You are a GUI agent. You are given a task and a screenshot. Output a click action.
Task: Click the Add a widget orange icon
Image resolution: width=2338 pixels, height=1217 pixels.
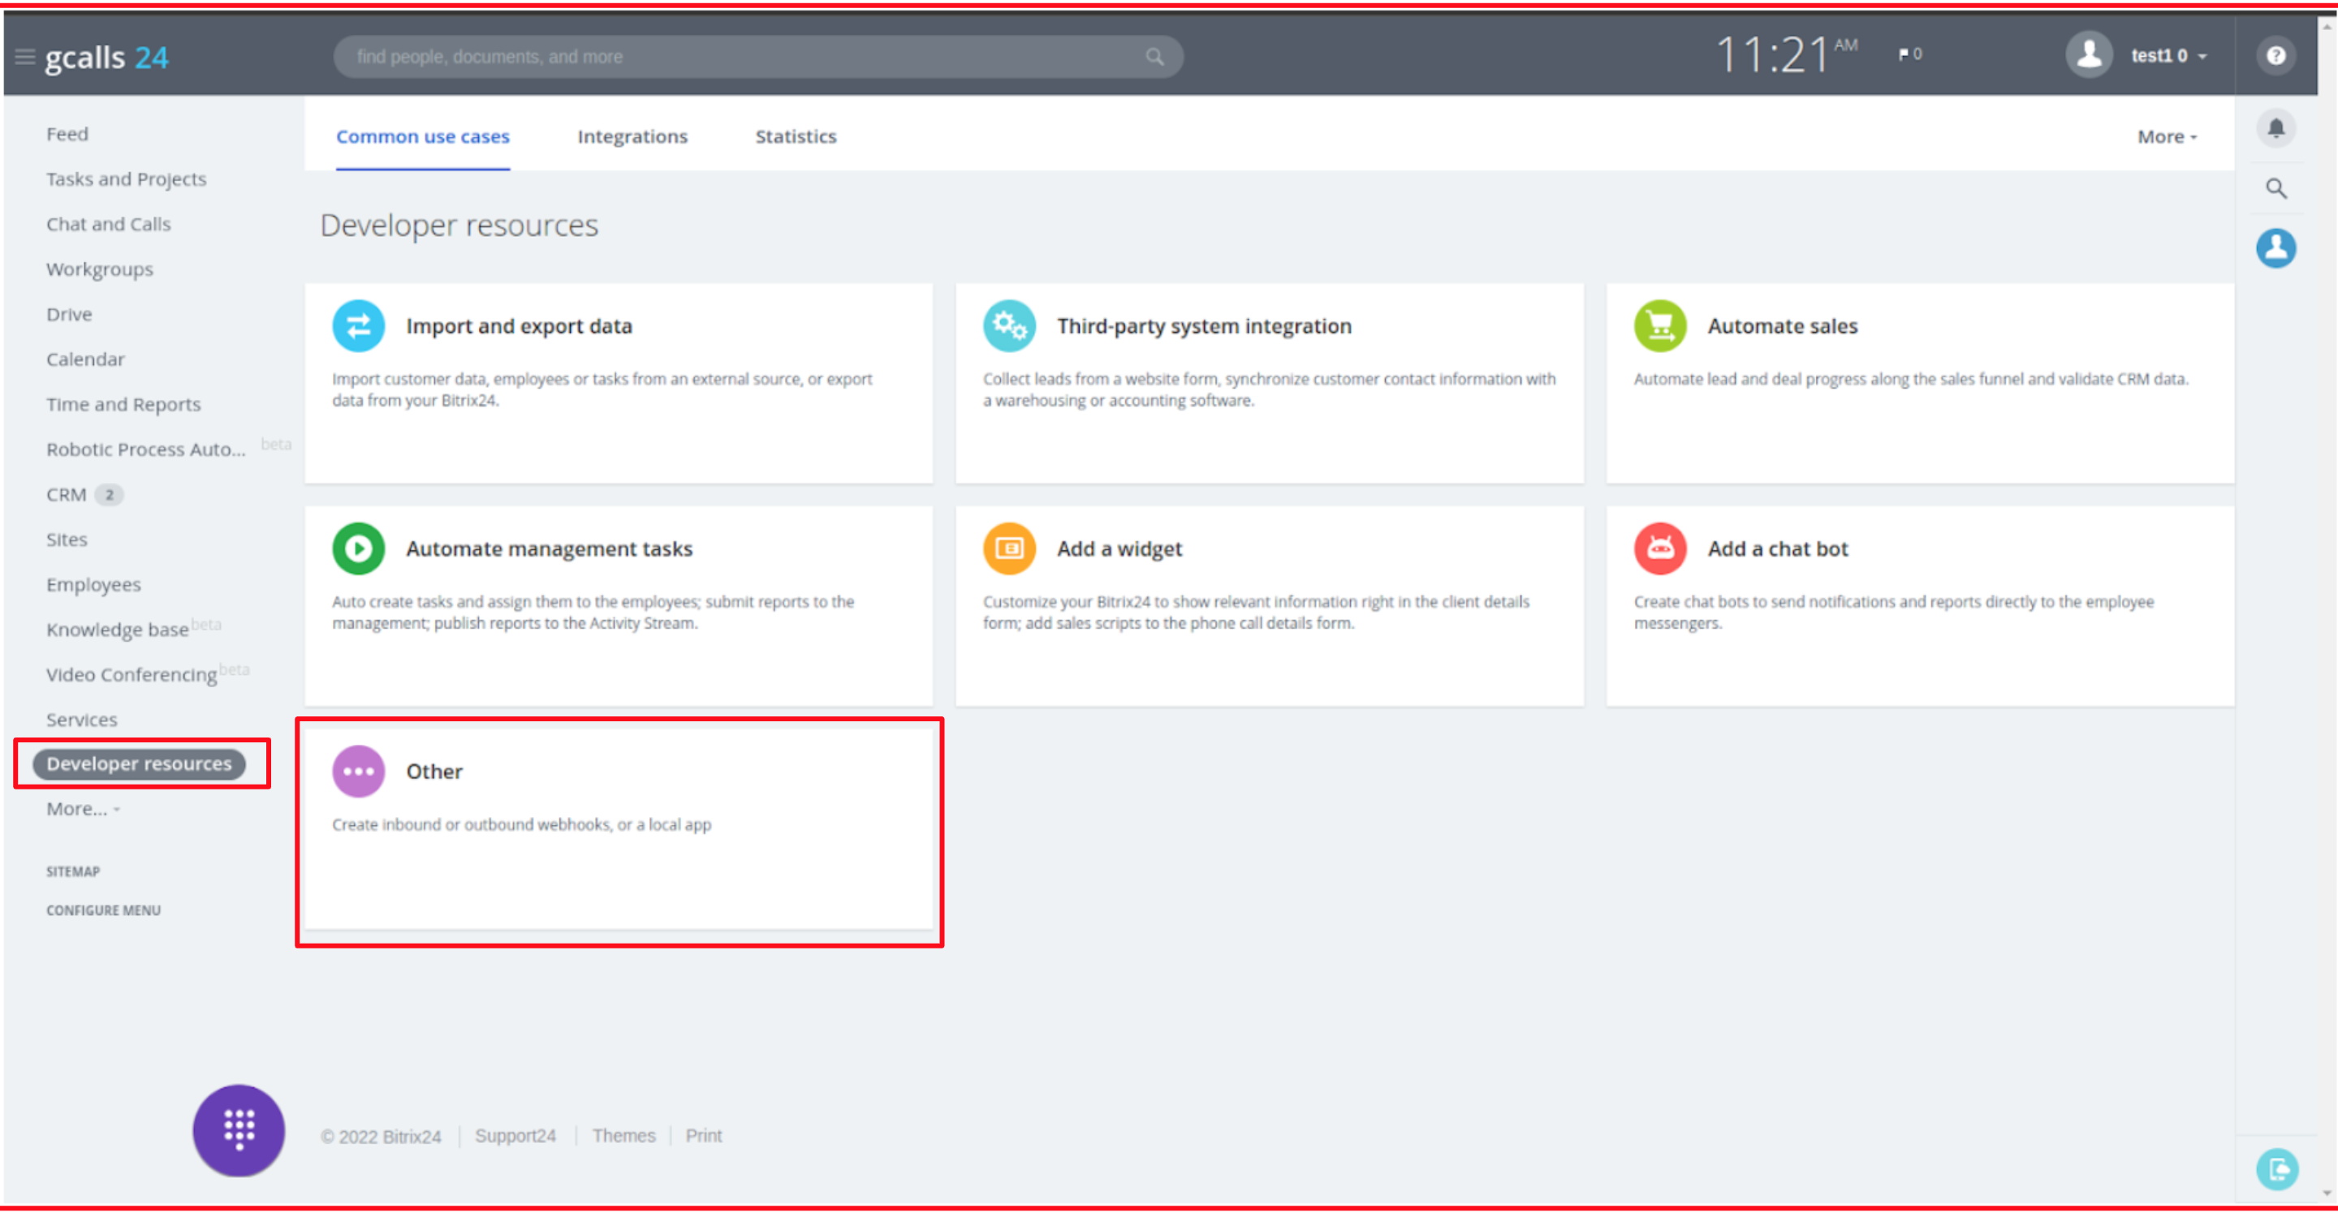click(x=1008, y=548)
